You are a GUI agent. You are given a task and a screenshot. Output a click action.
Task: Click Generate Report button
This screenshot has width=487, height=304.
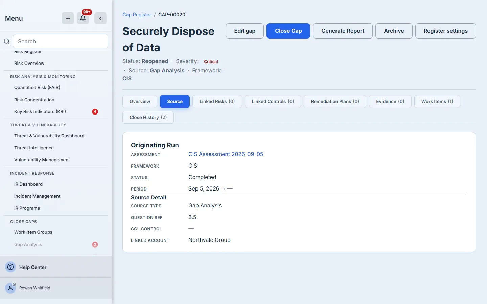[343, 31]
